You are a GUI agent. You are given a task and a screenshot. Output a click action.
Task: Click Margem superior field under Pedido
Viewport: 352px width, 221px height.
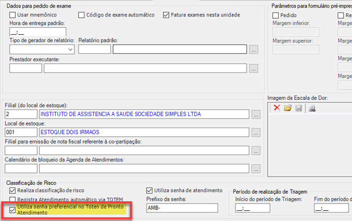coord(296,50)
